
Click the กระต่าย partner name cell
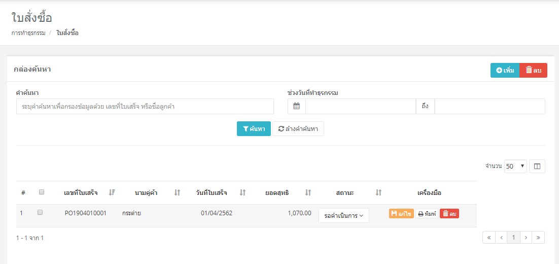[x=131, y=213]
